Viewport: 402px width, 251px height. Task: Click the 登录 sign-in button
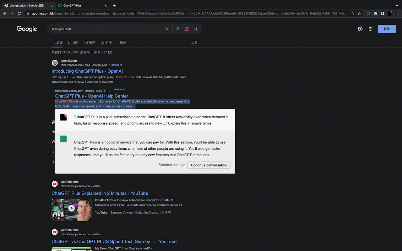[x=387, y=29]
